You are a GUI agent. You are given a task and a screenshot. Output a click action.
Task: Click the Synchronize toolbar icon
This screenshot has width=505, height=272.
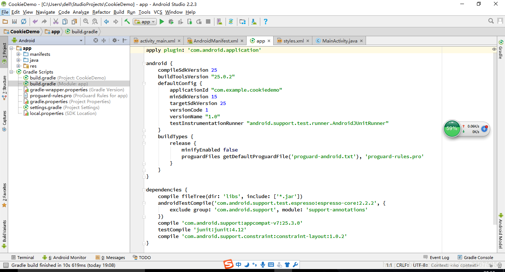[x=24, y=22]
